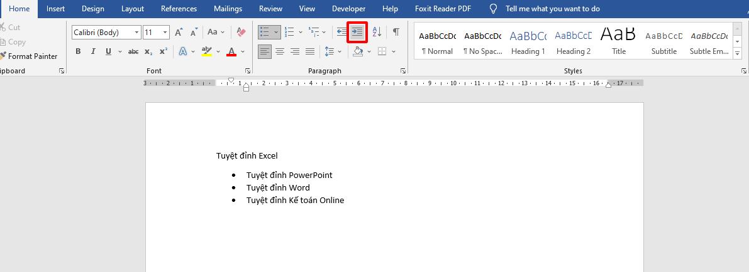The width and height of the screenshot is (749, 272).
Task: Open the Review tab
Action: coord(270,9)
